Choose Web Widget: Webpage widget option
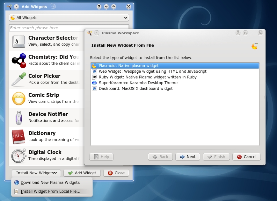Viewport: 277px width, 201px height. click(x=152, y=71)
